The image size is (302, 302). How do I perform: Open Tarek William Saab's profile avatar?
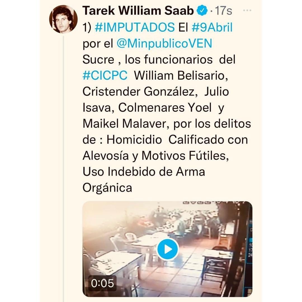click(63, 19)
